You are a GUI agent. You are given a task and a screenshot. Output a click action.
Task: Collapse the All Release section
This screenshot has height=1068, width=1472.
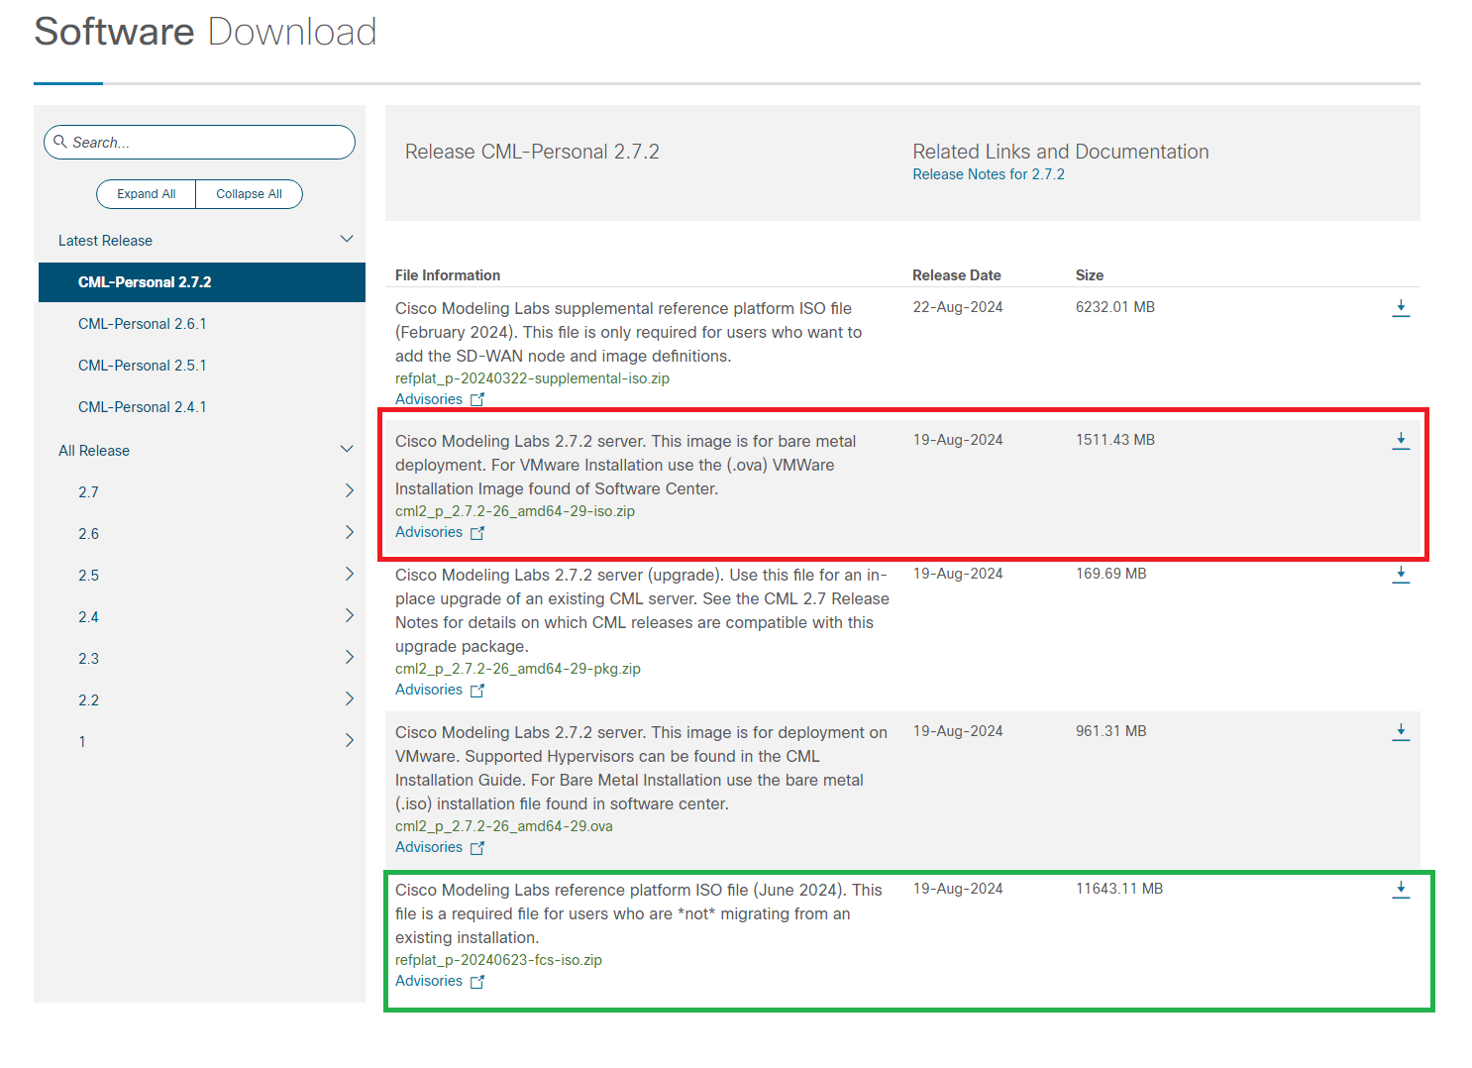pos(347,449)
